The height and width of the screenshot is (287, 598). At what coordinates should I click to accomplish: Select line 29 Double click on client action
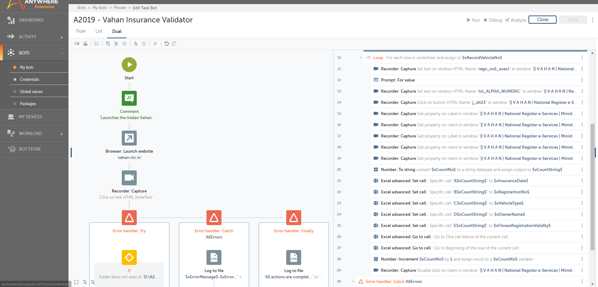479,270
